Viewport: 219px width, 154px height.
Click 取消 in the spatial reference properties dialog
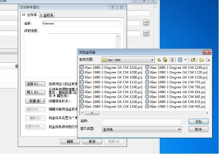pyautogui.click(x=92, y=141)
